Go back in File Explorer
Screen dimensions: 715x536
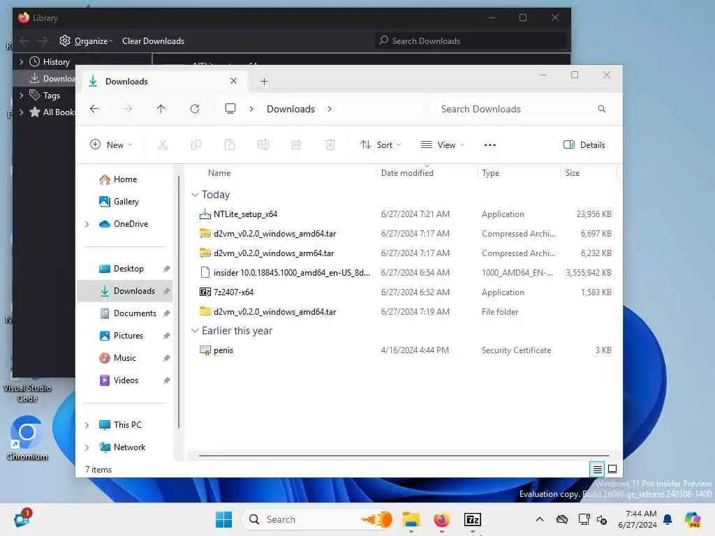[x=94, y=109]
